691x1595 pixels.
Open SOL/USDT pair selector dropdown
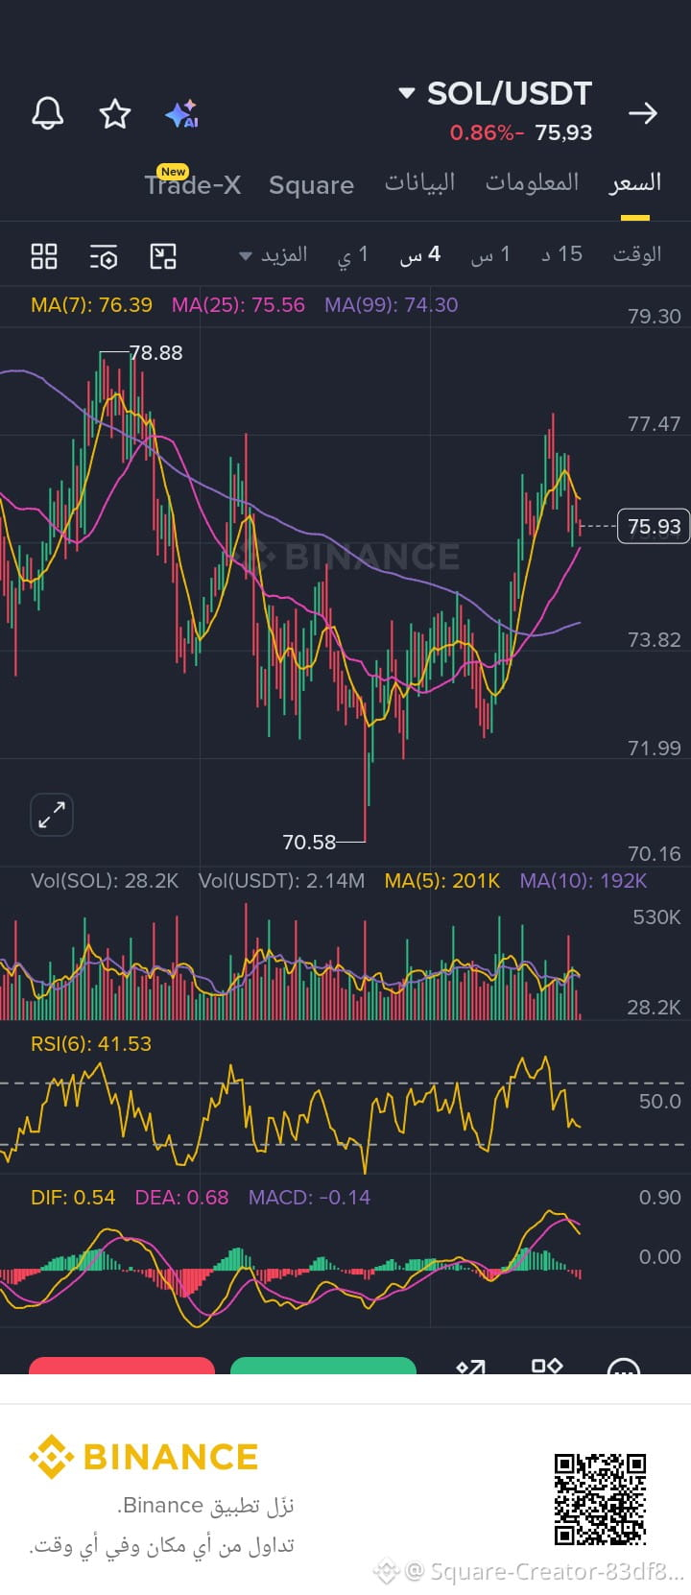pyautogui.click(x=496, y=93)
